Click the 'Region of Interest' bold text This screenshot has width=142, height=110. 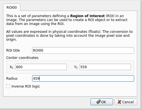pos(87,16)
